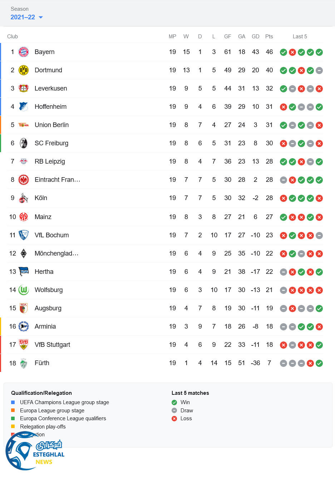This screenshot has width=335, height=480.
Task: Click the Pts column header
Action: 269,37
